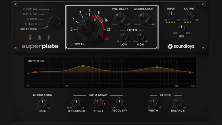The image size is (222, 125).
Task: Adjust the High filter knob
Action: click(140, 37)
